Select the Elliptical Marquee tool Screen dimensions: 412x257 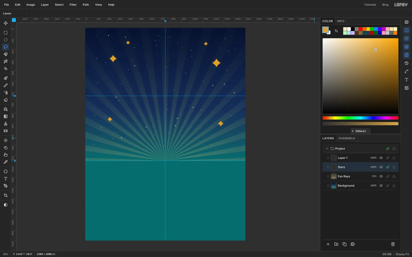[6, 40]
